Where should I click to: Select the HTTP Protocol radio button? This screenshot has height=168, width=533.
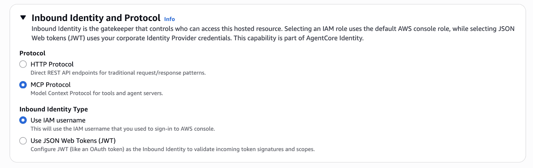coord(23,64)
